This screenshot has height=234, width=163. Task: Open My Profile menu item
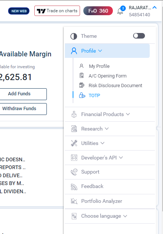[x=99, y=66]
